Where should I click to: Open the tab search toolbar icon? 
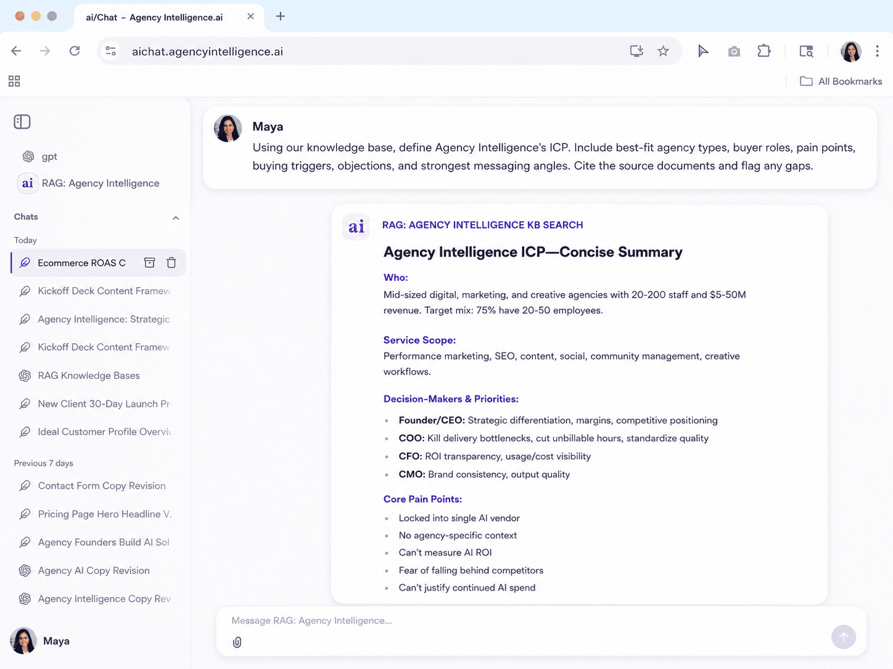coord(806,51)
